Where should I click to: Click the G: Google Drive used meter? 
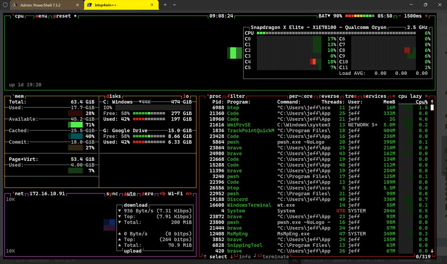(149, 142)
